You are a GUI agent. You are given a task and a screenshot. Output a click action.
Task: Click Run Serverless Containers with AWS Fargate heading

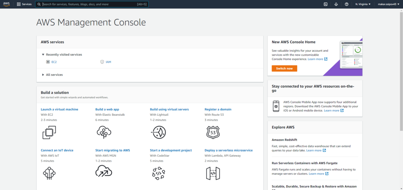pyautogui.click(x=305, y=163)
